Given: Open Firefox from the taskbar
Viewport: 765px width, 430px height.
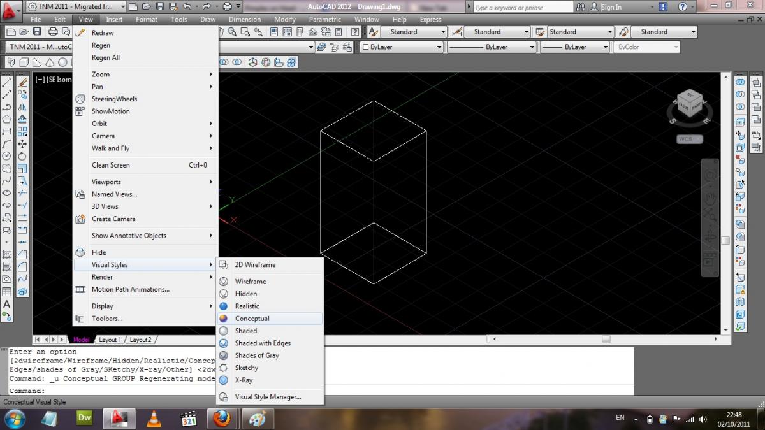Looking at the screenshot, I should [x=222, y=419].
